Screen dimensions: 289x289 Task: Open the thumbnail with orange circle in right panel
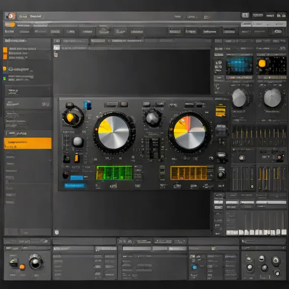[x=272, y=65]
